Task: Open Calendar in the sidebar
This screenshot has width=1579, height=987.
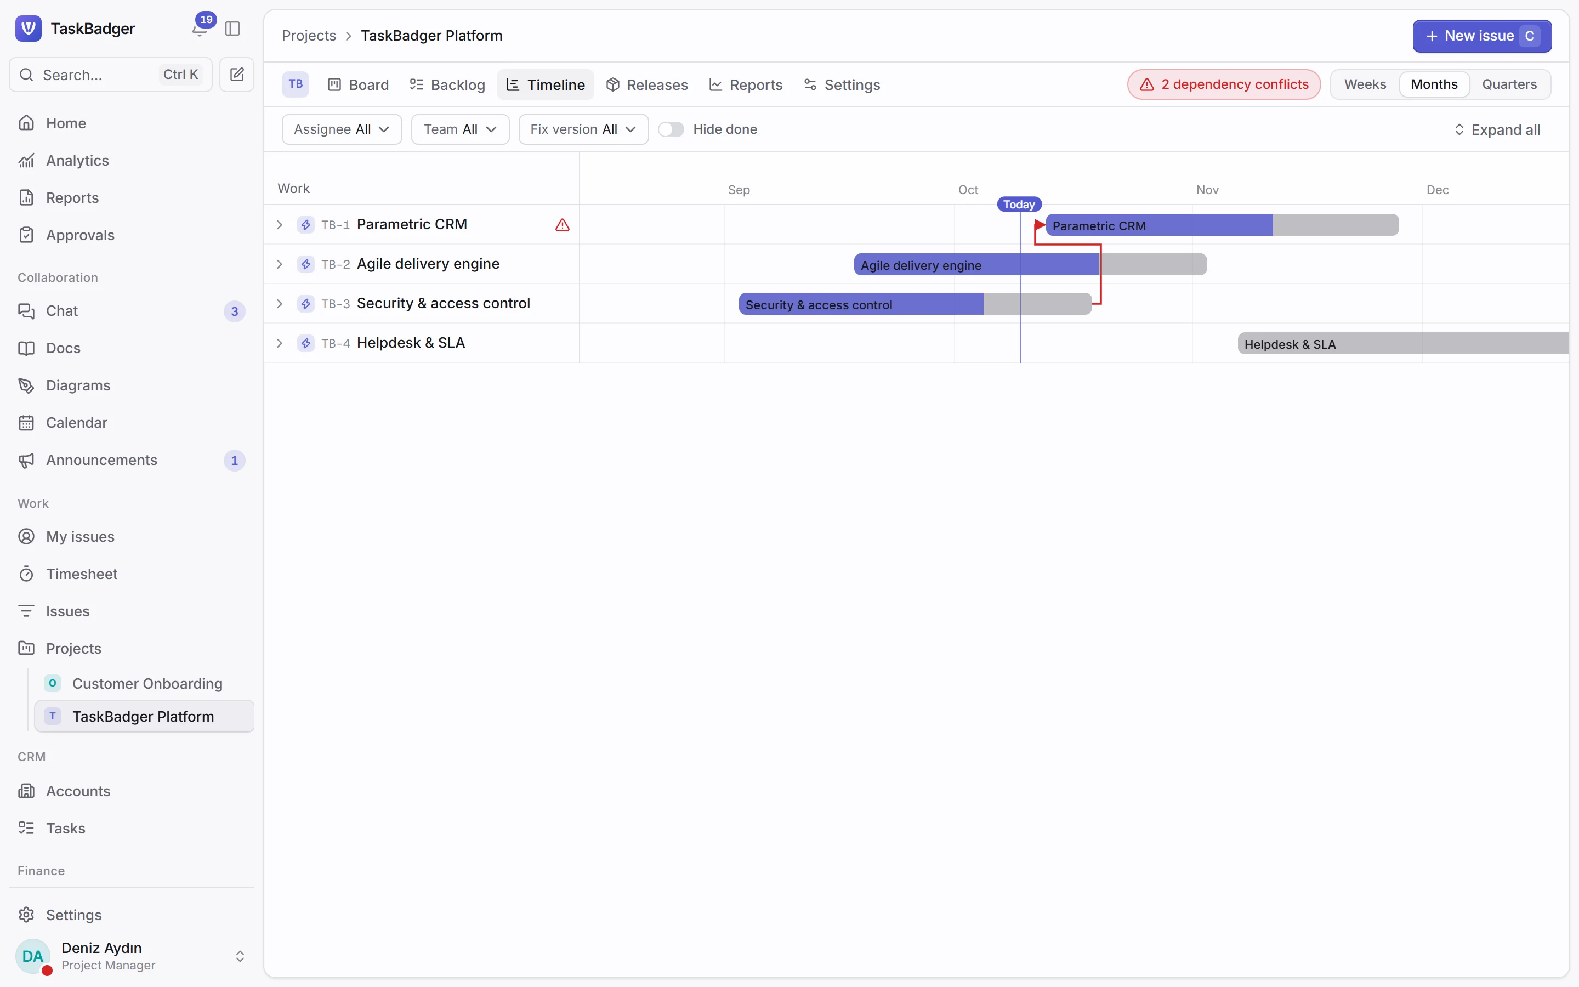Action: (131, 422)
